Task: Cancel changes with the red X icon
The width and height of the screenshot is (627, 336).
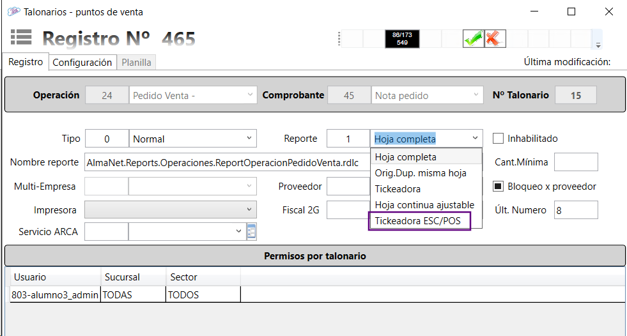Action: [x=494, y=39]
